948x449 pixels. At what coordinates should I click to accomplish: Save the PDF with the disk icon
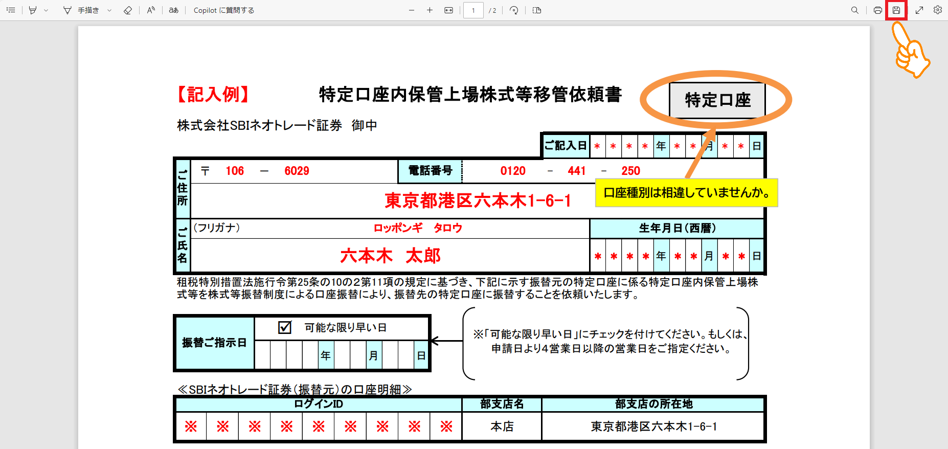896,10
